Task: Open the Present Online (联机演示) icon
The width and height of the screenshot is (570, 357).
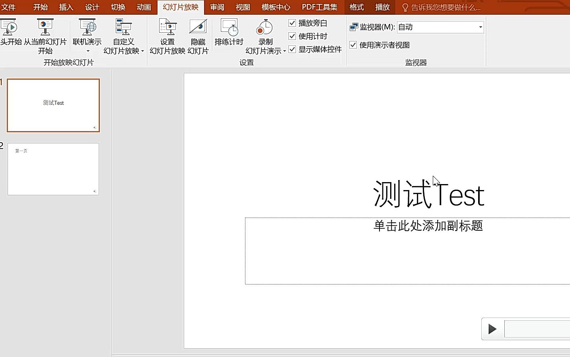Action: pyautogui.click(x=87, y=27)
